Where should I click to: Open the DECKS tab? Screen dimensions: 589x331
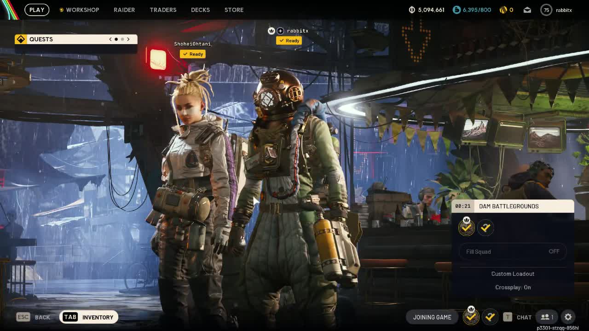[200, 10]
